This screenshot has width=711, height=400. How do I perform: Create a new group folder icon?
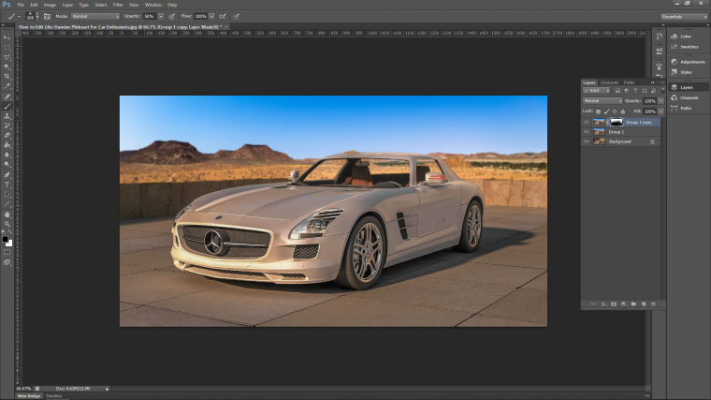(x=633, y=304)
